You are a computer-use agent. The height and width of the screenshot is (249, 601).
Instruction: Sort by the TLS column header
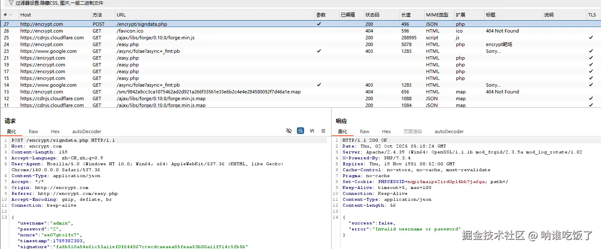click(592, 15)
